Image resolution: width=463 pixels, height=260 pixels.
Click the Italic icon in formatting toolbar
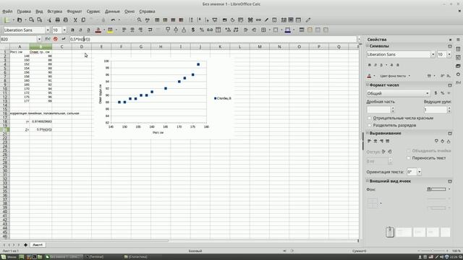click(x=80, y=30)
